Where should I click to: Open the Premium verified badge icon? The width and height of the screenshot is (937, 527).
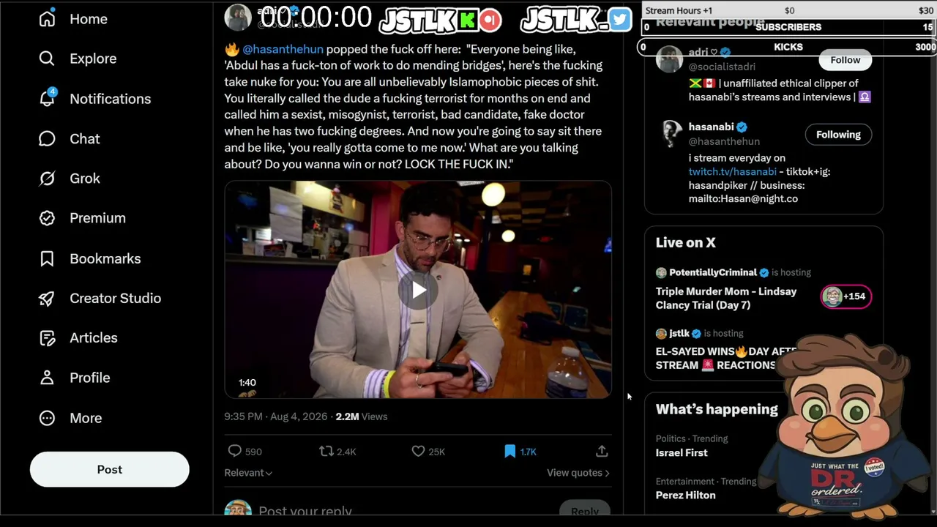[47, 218]
